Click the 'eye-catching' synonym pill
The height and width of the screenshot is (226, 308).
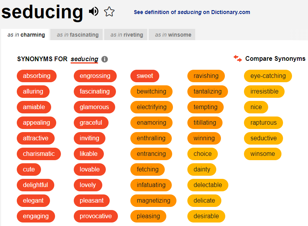pyautogui.click(x=268, y=76)
